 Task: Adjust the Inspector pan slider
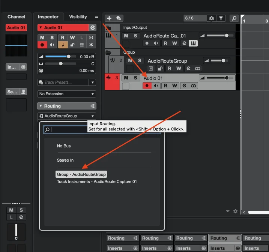(x=60, y=64)
